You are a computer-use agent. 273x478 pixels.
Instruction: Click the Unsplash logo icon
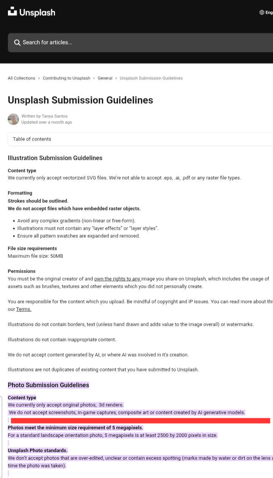[13, 12]
